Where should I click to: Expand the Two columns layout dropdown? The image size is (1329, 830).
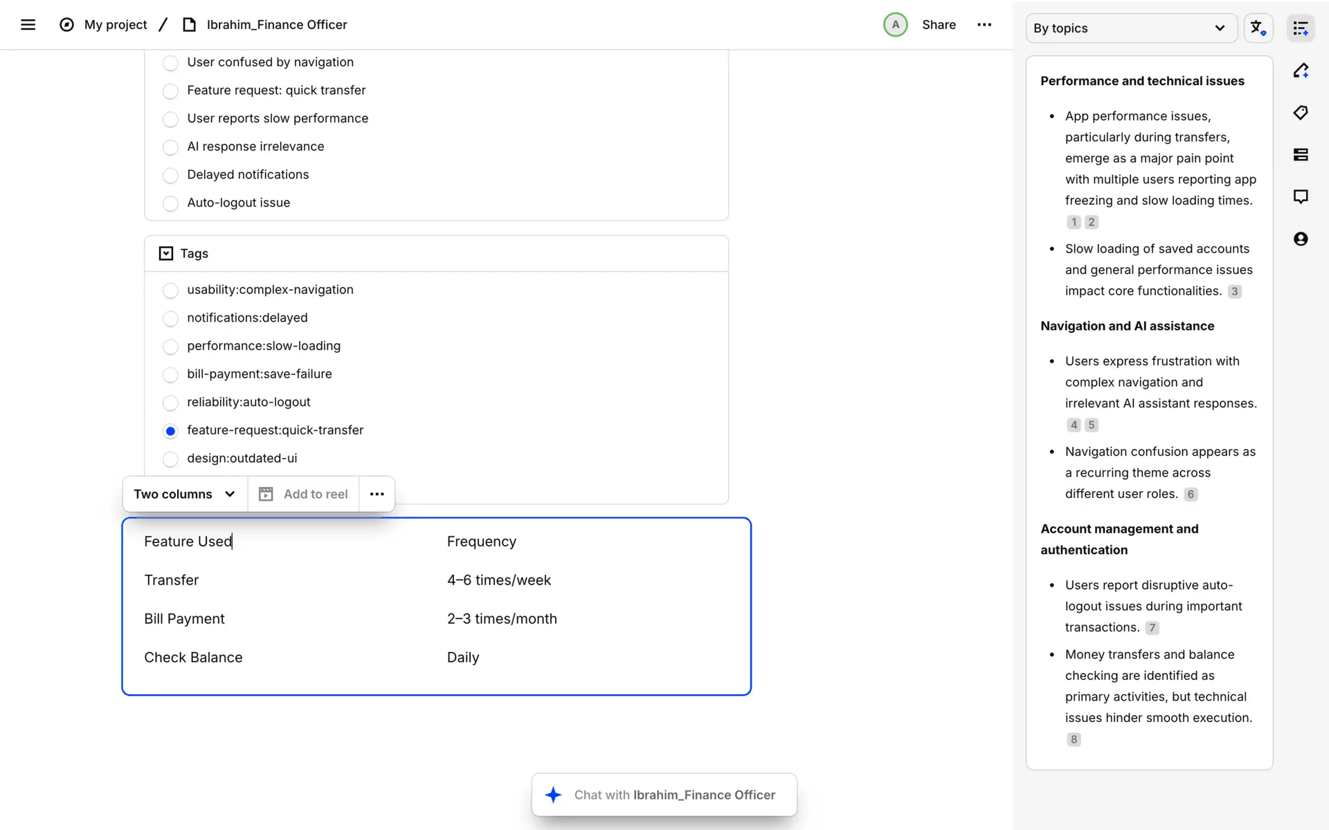point(185,494)
